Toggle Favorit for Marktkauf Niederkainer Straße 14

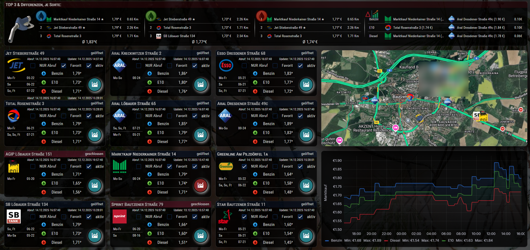[169, 166]
